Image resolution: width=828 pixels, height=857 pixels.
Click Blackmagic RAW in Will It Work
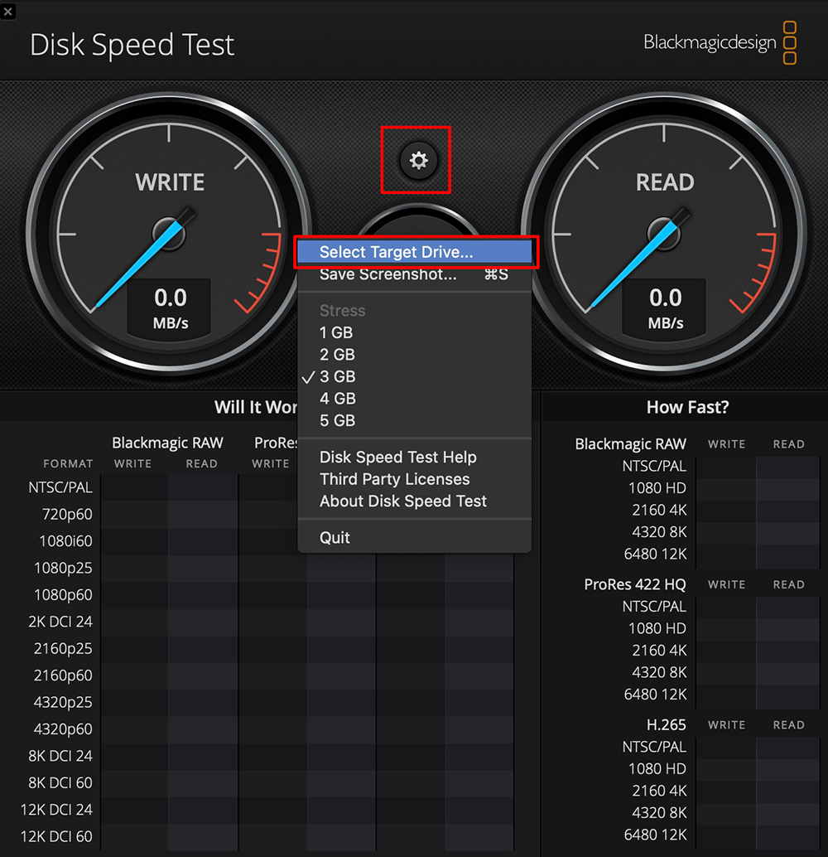[x=168, y=443]
